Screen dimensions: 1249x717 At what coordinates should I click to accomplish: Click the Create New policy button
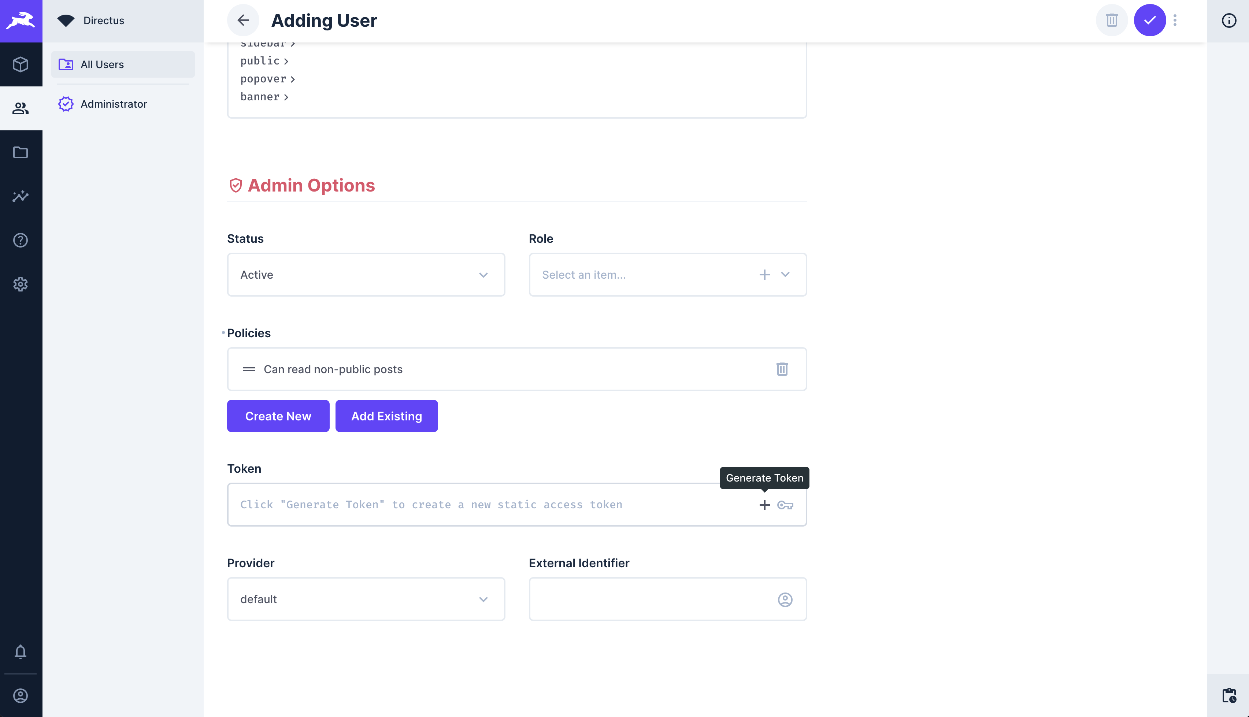point(278,416)
